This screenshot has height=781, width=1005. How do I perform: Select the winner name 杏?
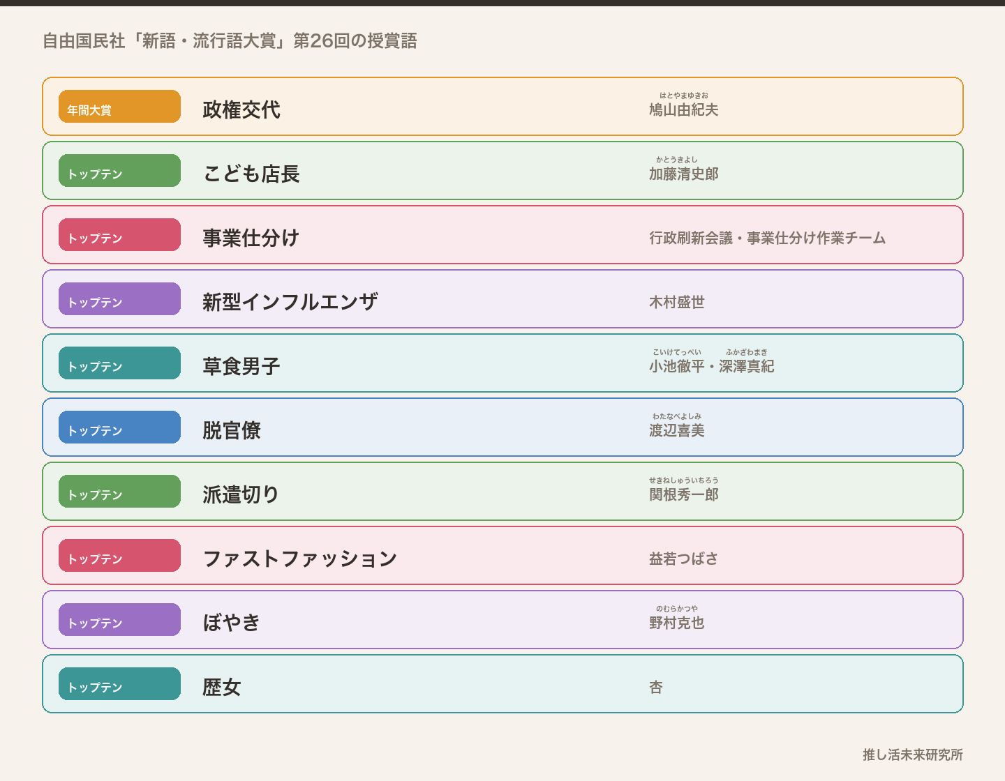pyautogui.click(x=656, y=687)
